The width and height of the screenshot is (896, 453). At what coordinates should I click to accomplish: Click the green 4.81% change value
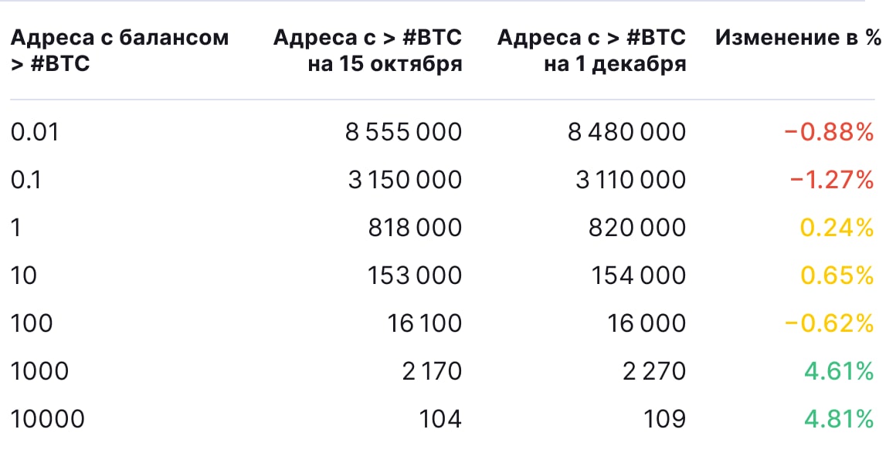click(838, 419)
